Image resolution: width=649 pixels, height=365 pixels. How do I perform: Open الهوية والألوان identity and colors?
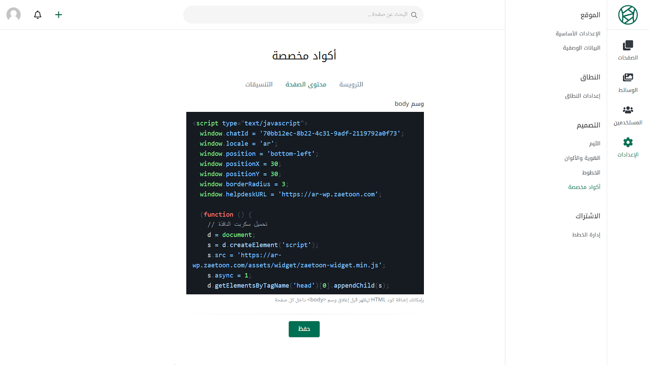(x=582, y=158)
